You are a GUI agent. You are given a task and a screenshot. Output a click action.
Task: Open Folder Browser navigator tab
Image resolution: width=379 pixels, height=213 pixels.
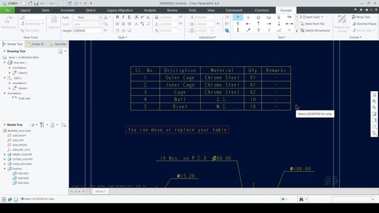coord(36,44)
